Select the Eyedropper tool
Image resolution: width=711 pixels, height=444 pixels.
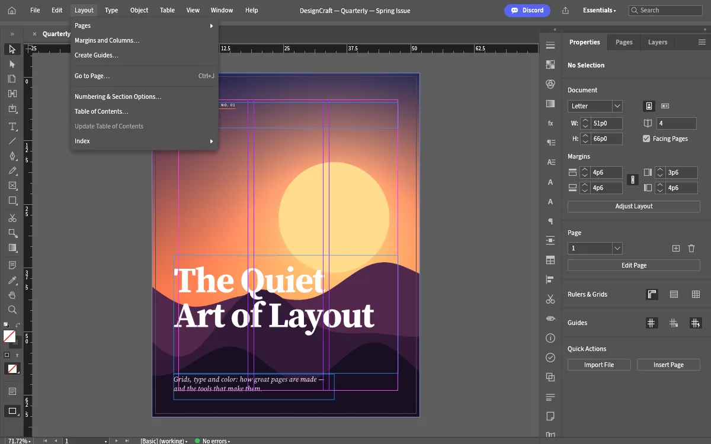pyautogui.click(x=12, y=280)
